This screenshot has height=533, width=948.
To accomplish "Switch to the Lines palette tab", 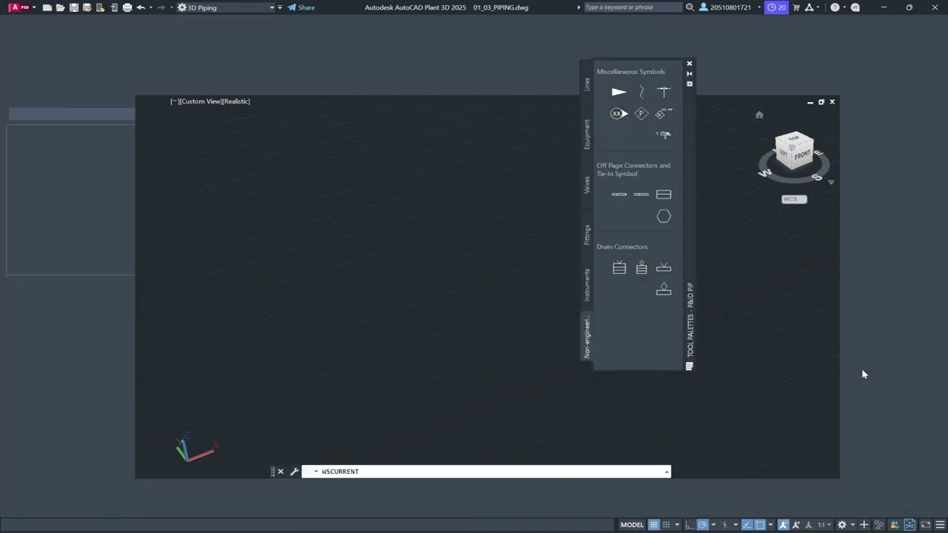I will [587, 84].
